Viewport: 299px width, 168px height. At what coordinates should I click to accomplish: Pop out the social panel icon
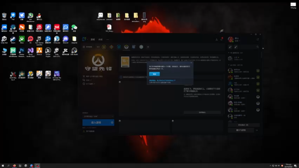coord(258,40)
